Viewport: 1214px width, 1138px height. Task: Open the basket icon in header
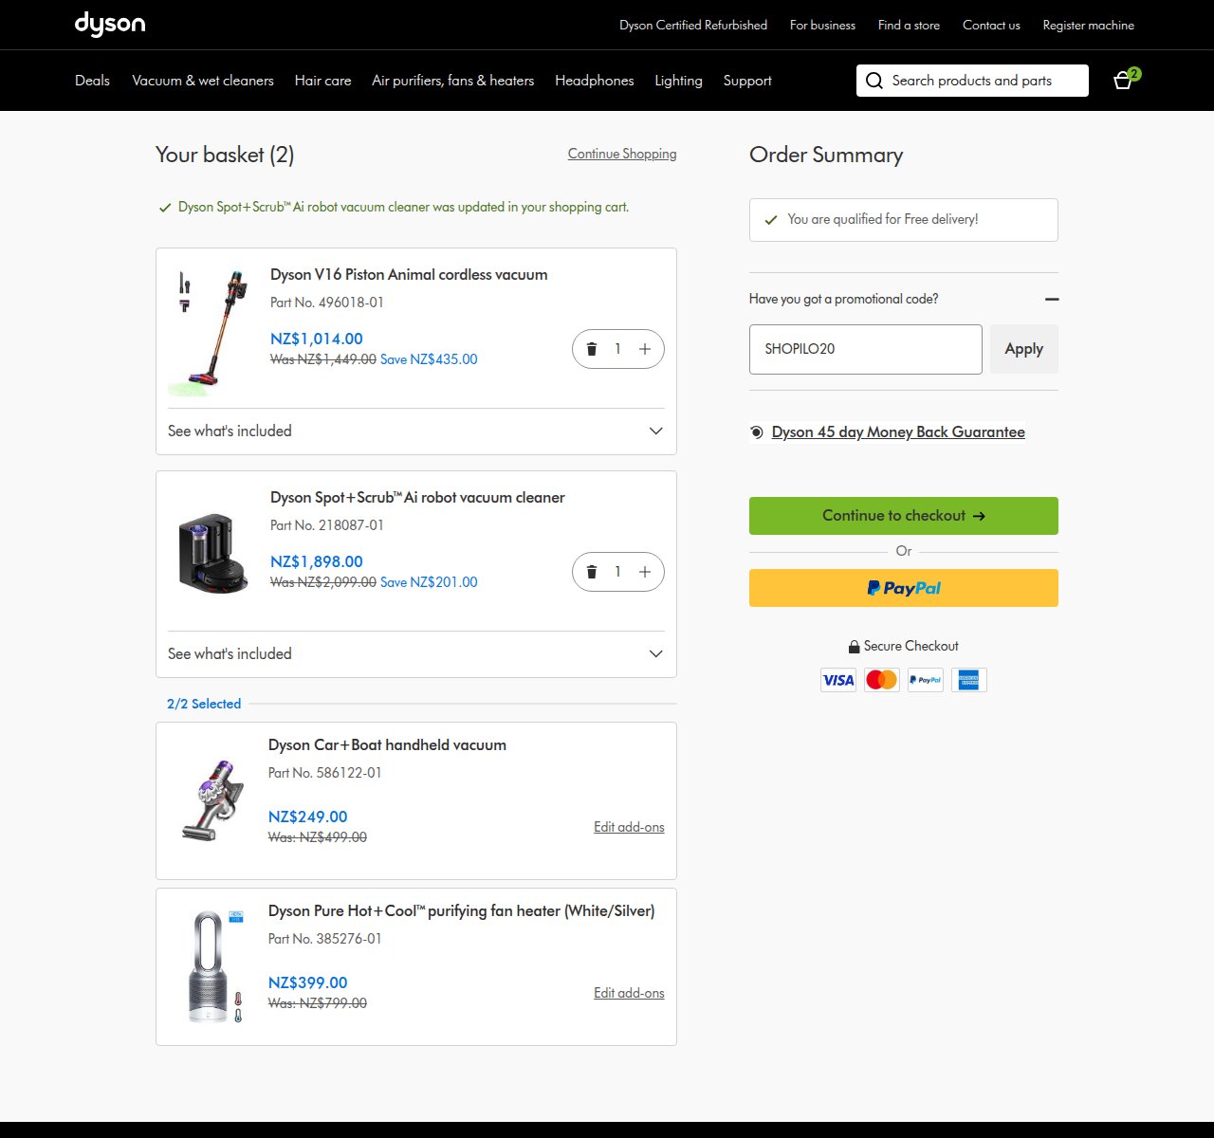[1125, 80]
